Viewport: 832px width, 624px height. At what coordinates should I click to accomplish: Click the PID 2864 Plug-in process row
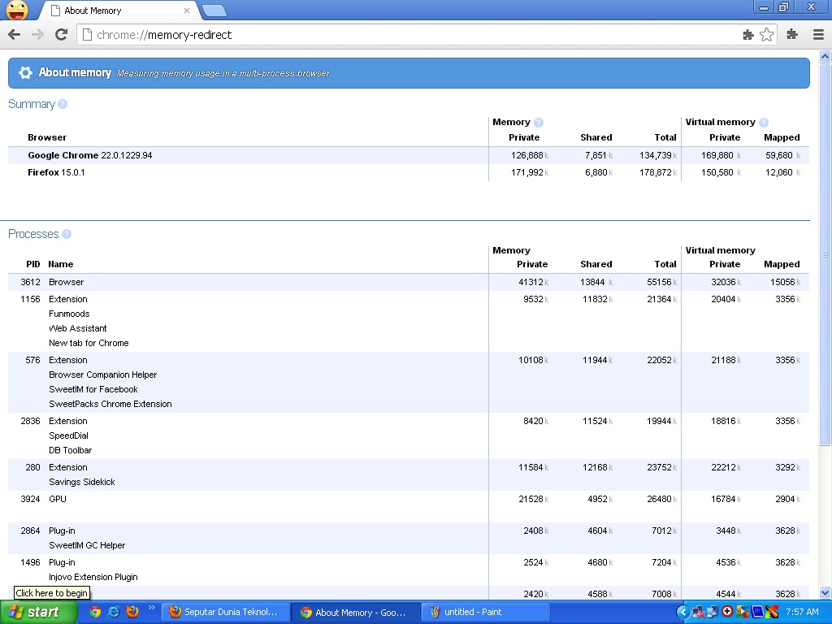(409, 538)
